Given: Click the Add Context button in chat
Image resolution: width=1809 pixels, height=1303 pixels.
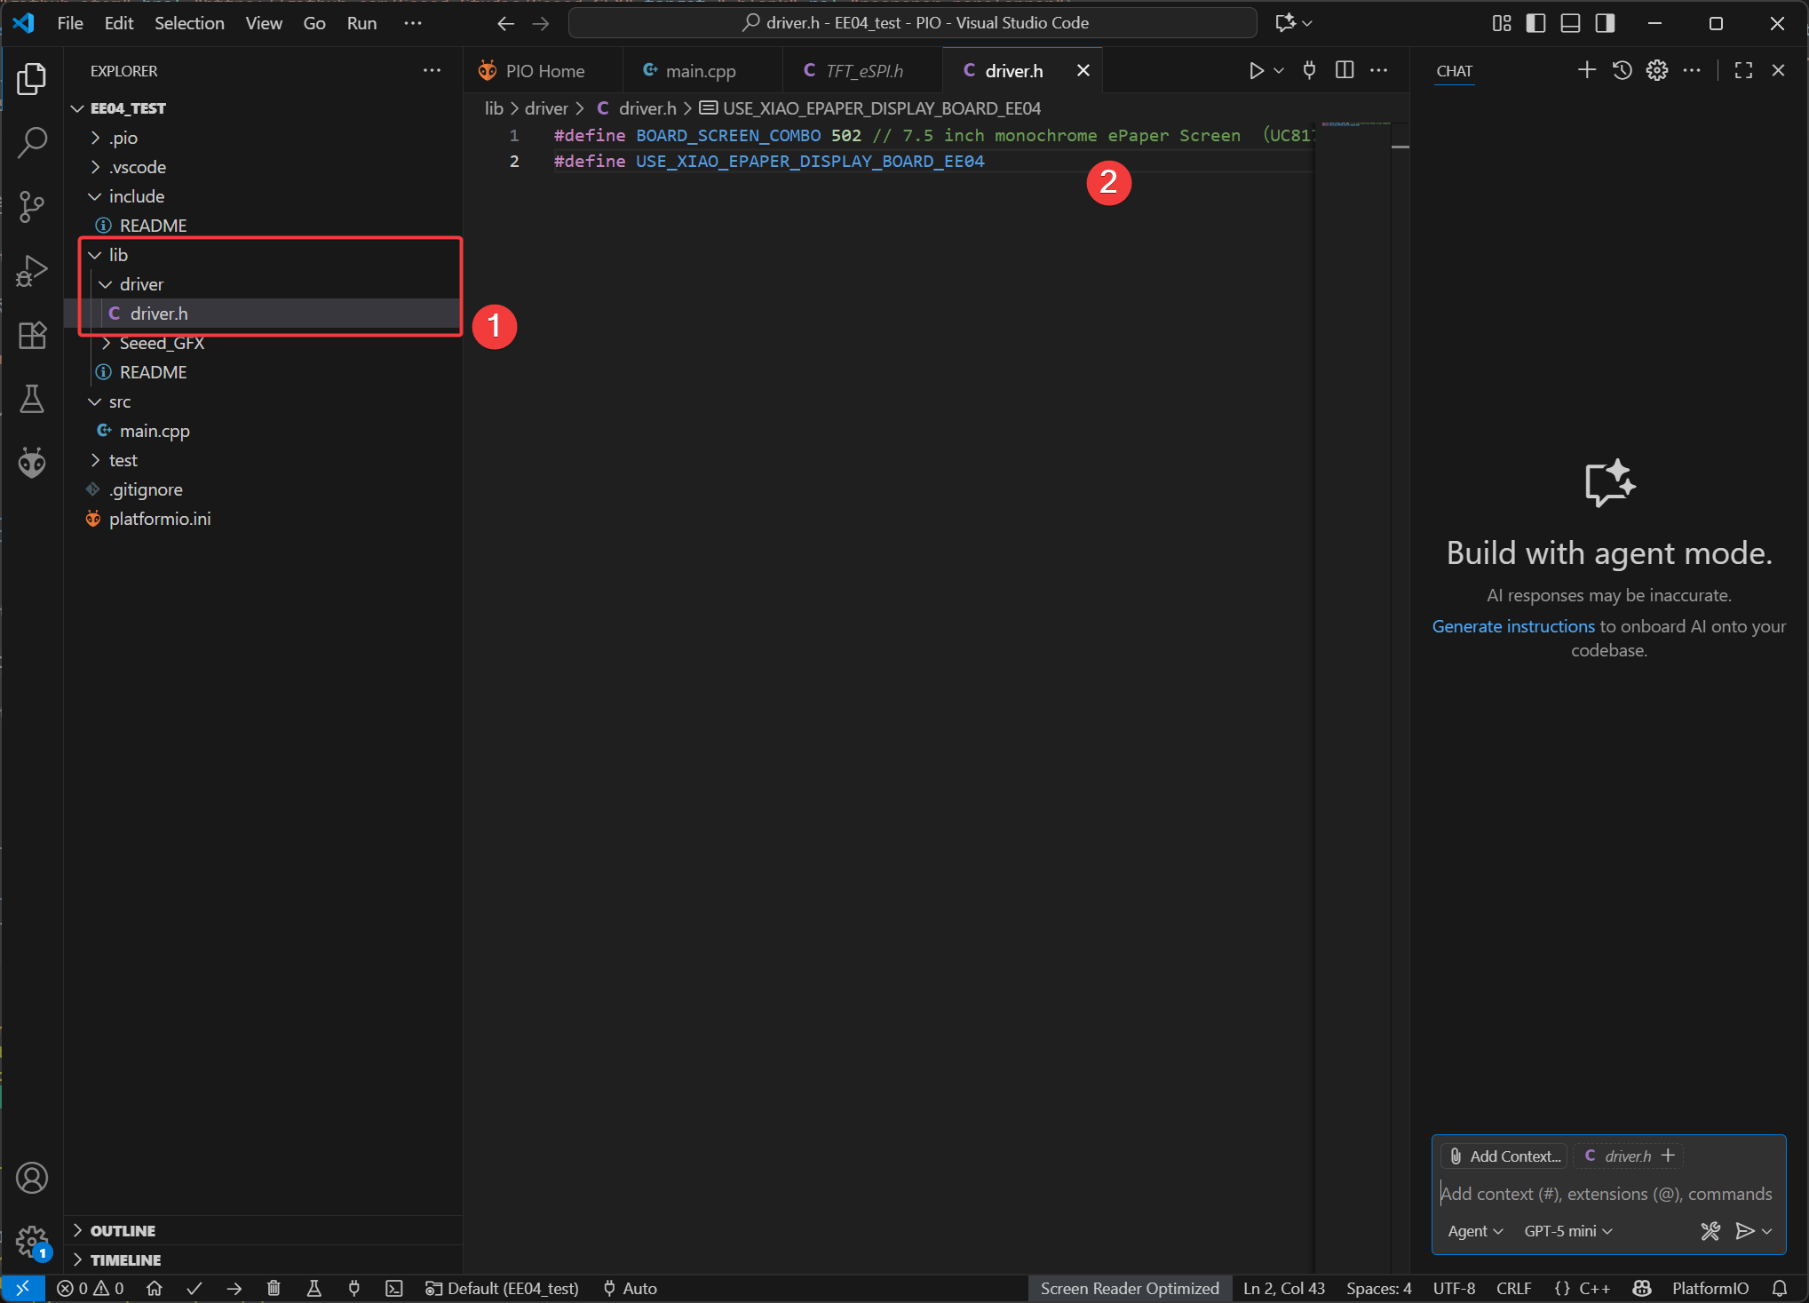Looking at the screenshot, I should coord(1504,1156).
